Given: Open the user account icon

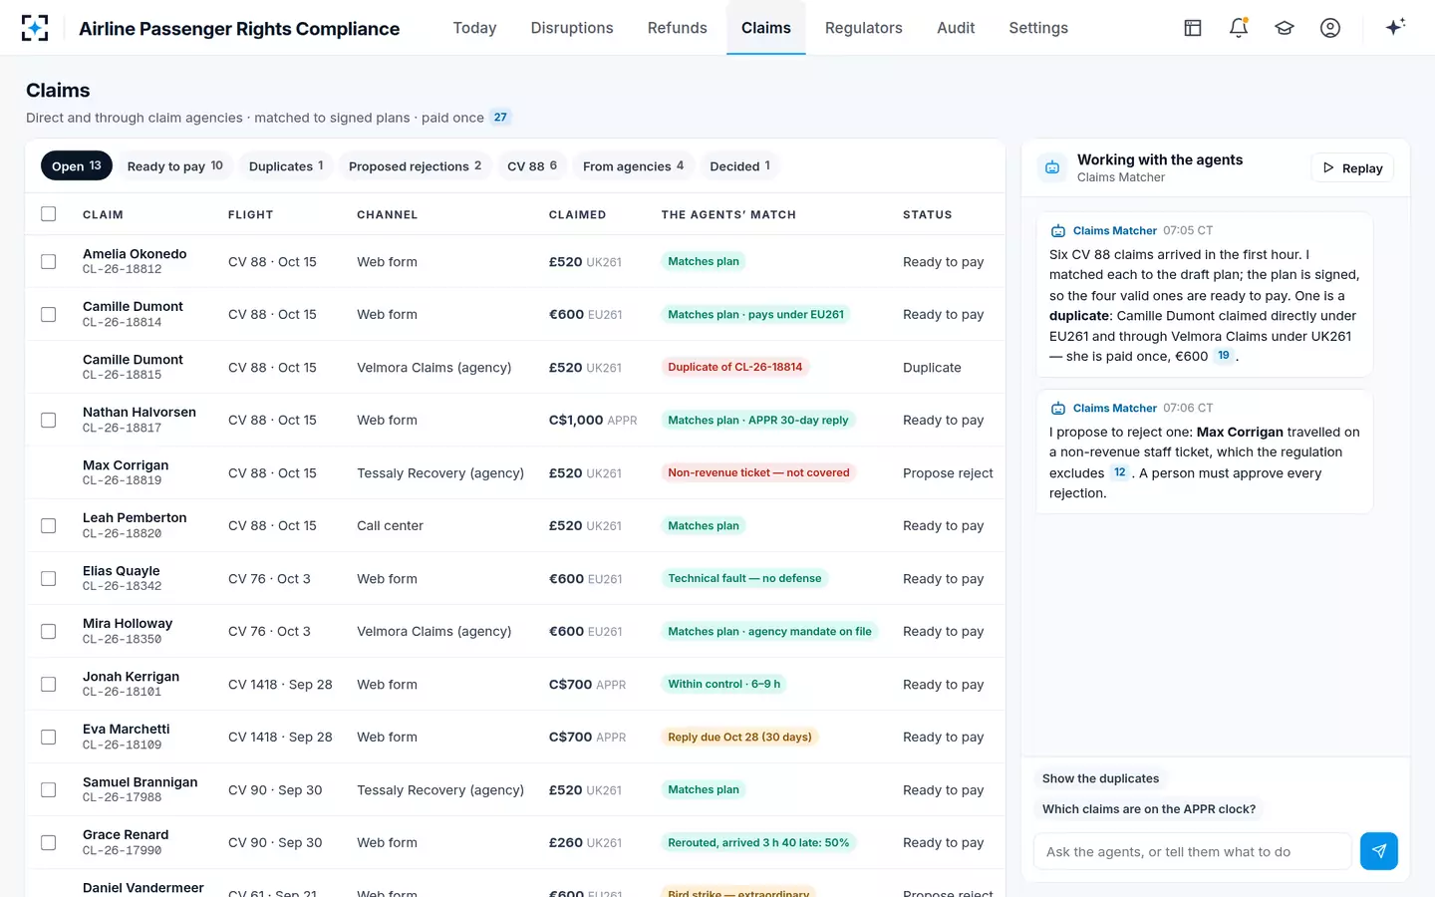Looking at the screenshot, I should point(1330,28).
